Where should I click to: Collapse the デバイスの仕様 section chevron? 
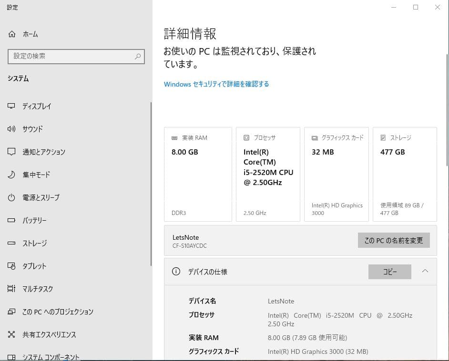coord(425,272)
